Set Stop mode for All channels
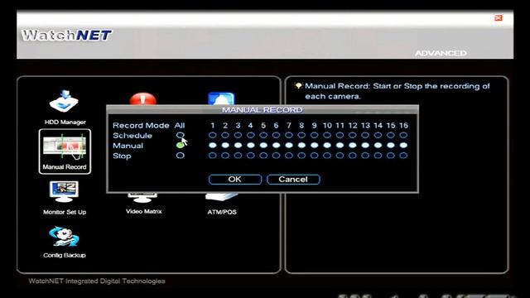This screenshot has height=298, width=530. [x=181, y=156]
